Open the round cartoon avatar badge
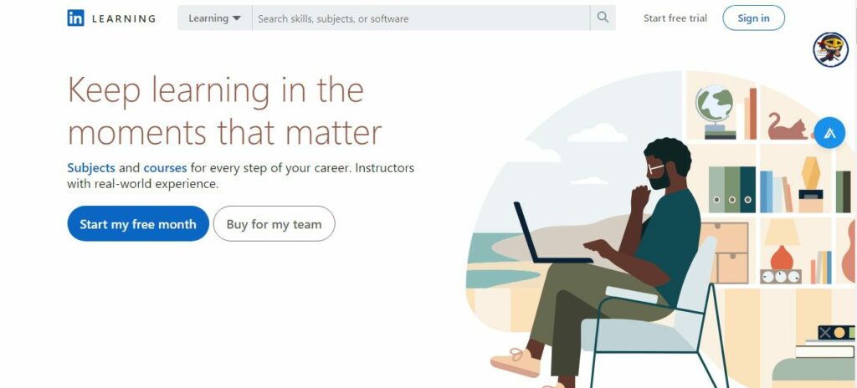 coord(830,49)
